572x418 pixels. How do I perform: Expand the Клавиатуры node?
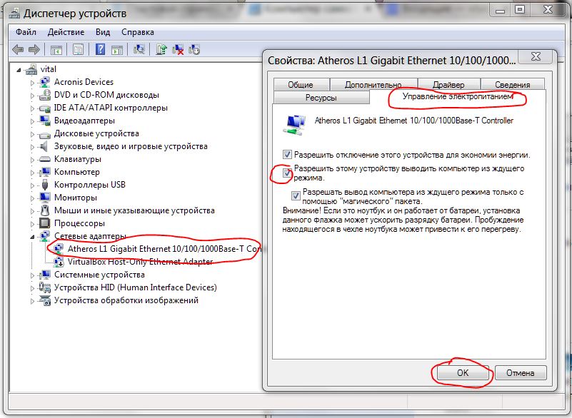[32, 160]
